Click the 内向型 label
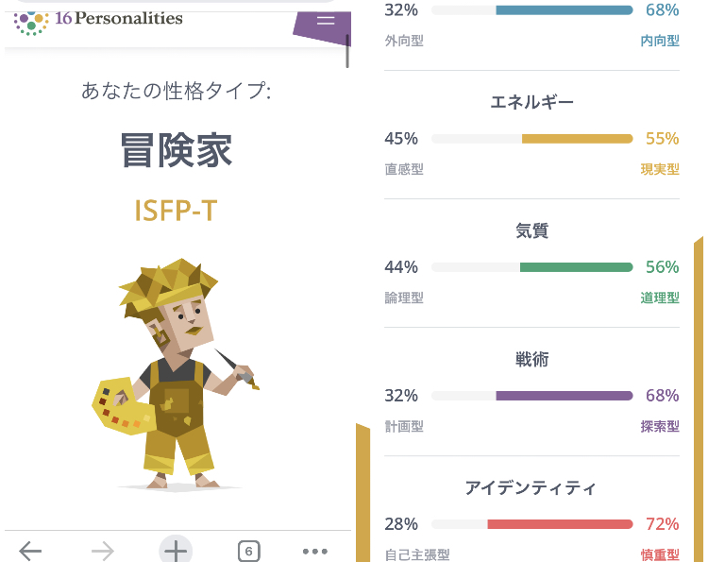This screenshot has width=708, height=562. click(x=660, y=41)
